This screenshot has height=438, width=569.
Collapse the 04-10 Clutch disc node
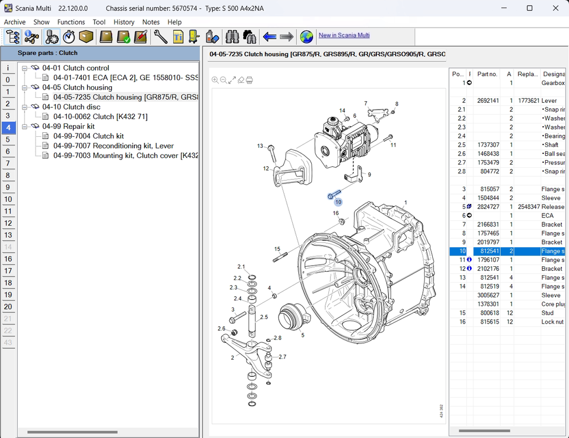[24, 107]
